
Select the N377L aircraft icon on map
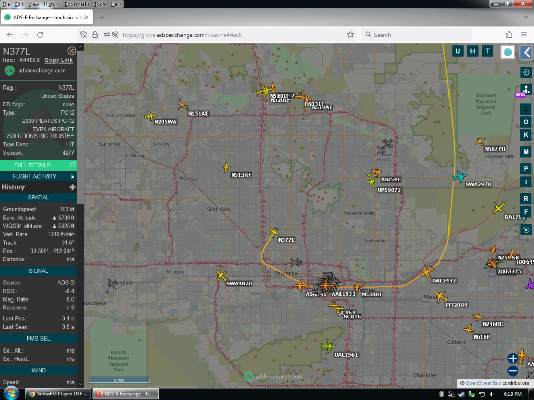tap(274, 232)
